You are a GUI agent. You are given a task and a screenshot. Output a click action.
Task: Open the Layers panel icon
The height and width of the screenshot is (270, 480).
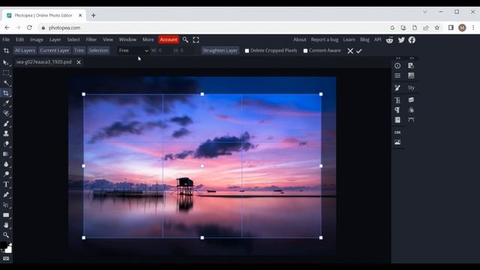click(411, 100)
